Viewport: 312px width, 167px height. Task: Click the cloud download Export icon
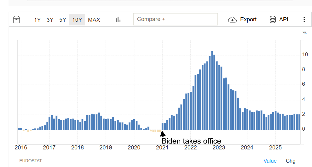click(x=232, y=20)
